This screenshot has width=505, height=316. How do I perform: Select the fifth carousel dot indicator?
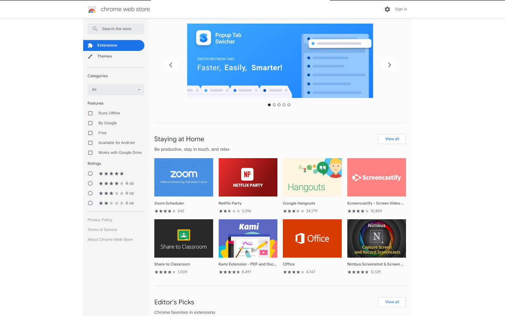pos(289,105)
